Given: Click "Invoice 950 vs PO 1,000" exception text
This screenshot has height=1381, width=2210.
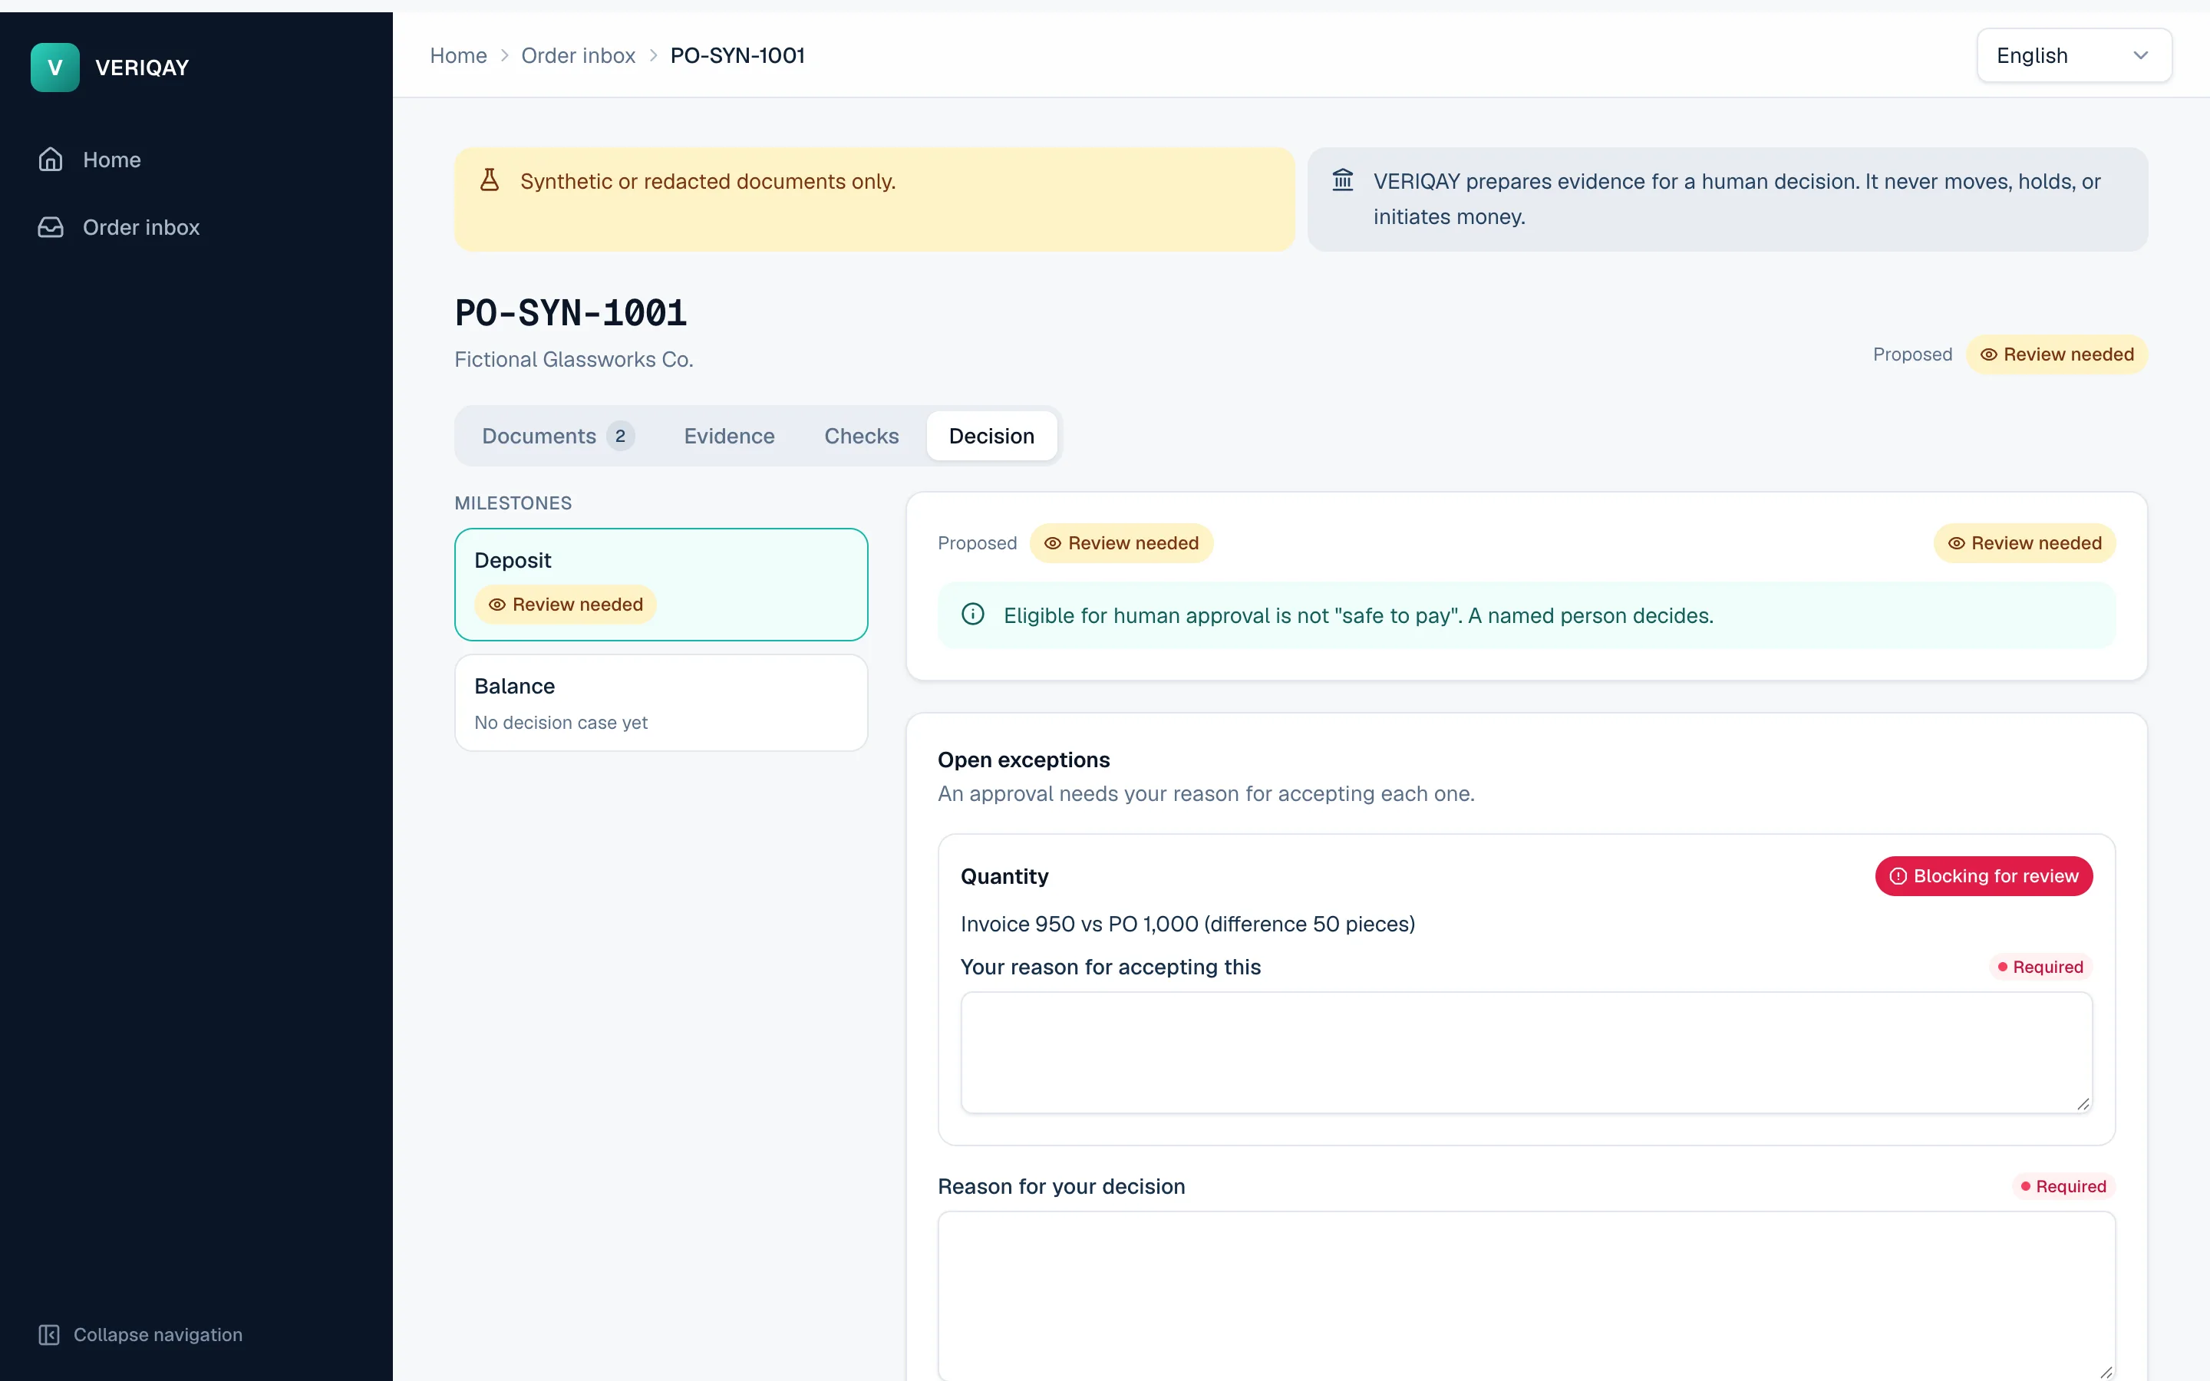Looking at the screenshot, I should [1188, 924].
